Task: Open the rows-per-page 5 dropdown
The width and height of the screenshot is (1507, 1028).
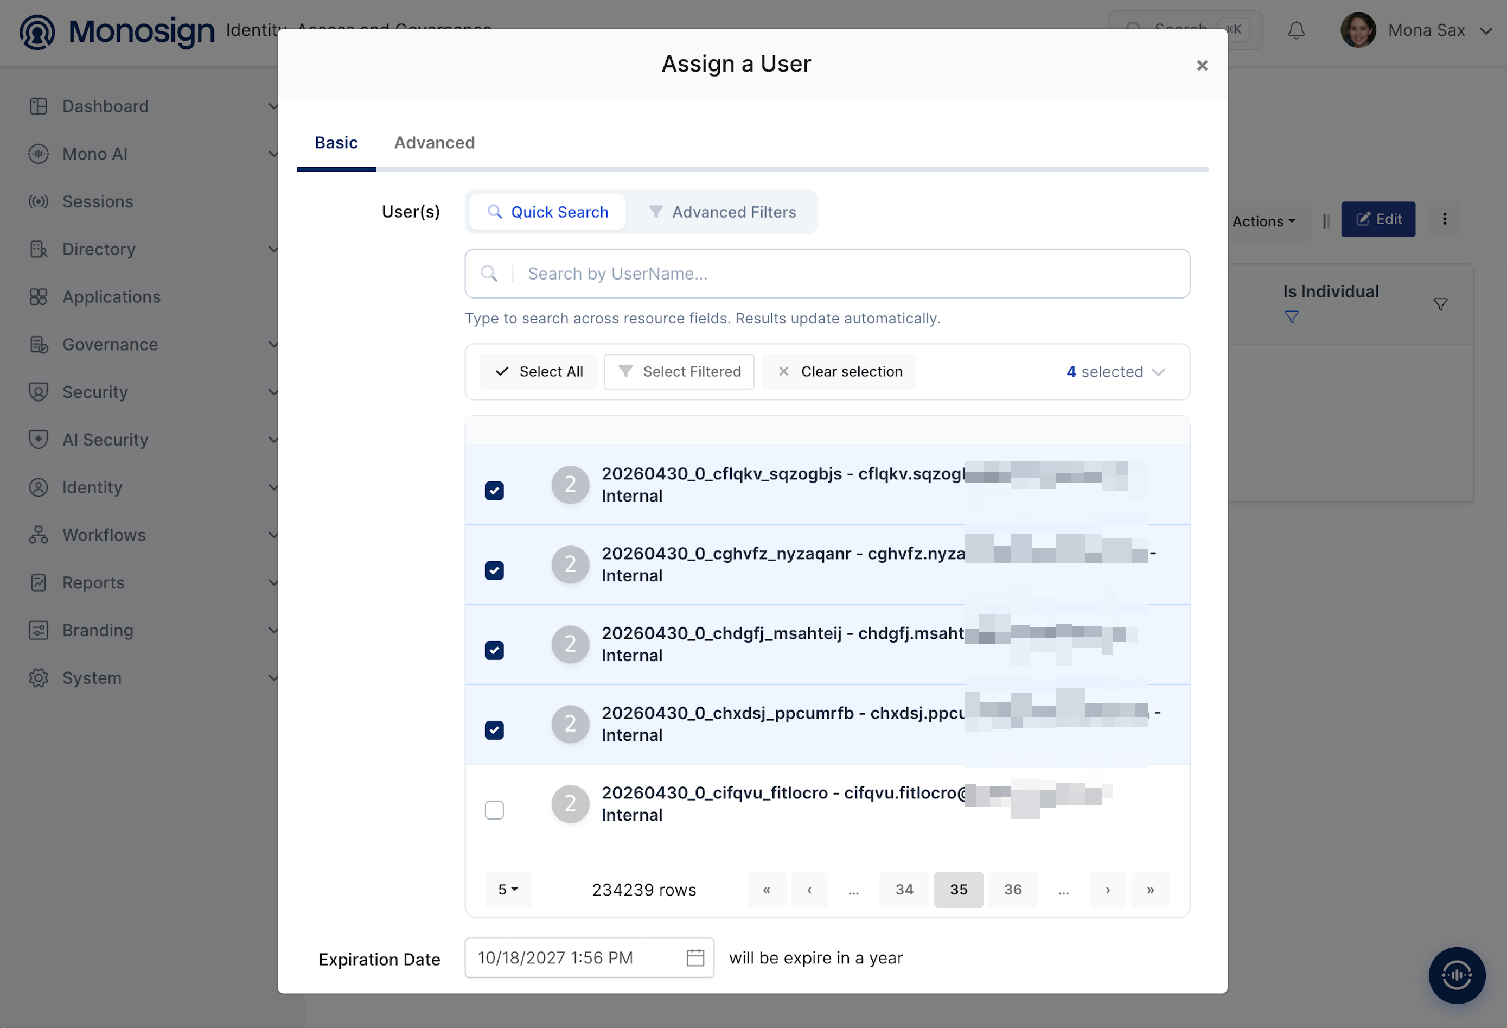Action: (508, 889)
